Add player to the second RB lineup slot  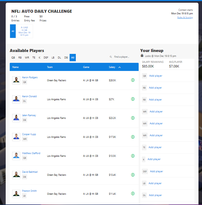155,100
